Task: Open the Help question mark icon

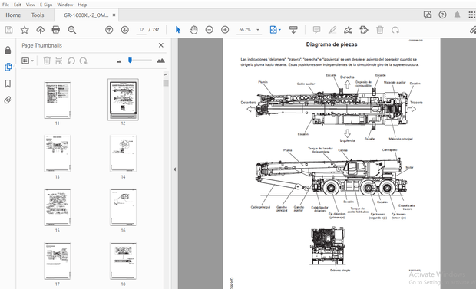Action: pos(442,15)
